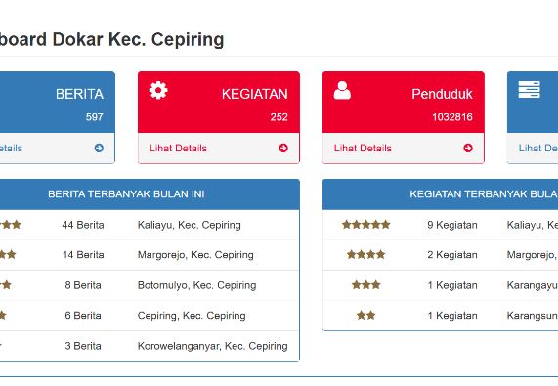This screenshot has width=558, height=386.
Task: Click two-star rating in Kegiatan table
Action: pyautogui.click(x=366, y=316)
